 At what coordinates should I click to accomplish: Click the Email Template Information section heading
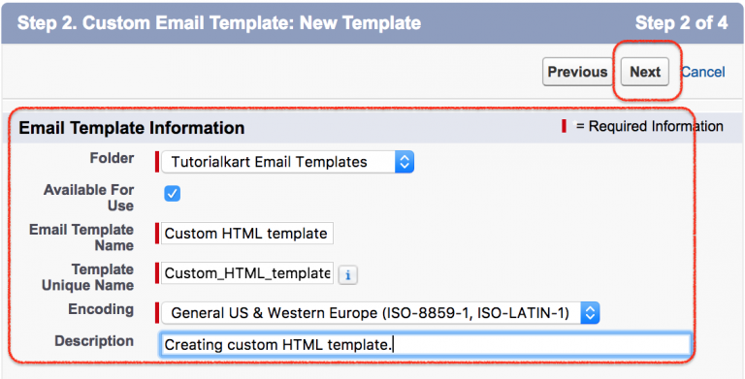(132, 127)
